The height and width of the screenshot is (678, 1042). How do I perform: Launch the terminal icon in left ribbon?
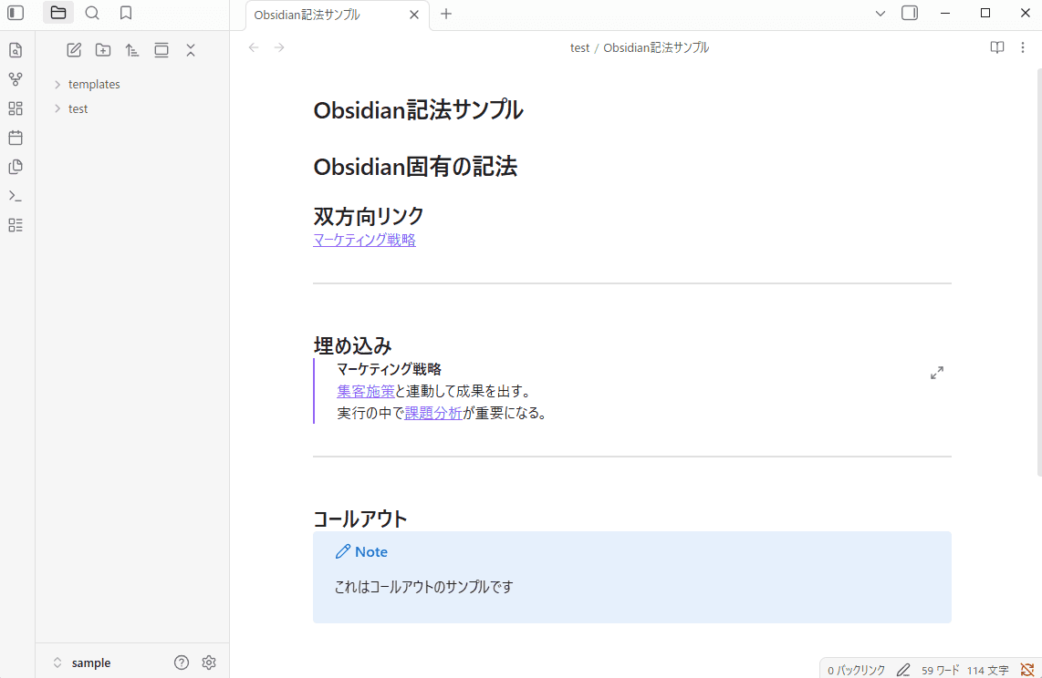click(x=16, y=196)
